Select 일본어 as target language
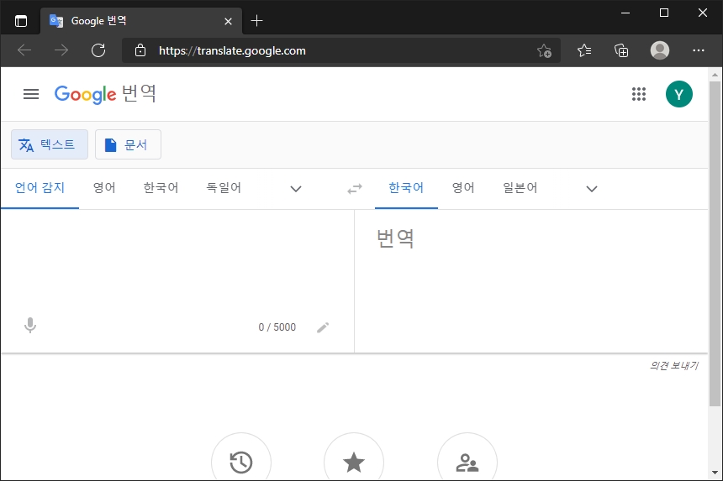The height and width of the screenshot is (481, 723). click(x=520, y=188)
